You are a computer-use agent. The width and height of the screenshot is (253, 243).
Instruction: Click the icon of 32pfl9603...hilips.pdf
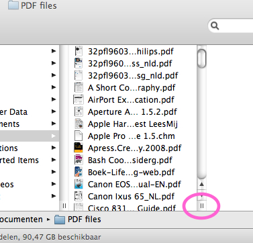(x=79, y=52)
